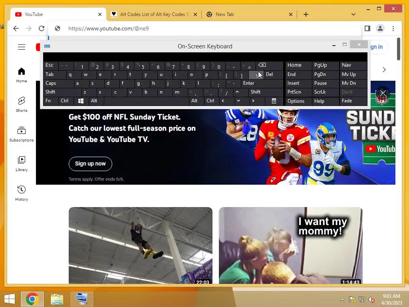409x307 pixels.
Task: Click the YouTube page scrollbar thumb
Action: 398,49
